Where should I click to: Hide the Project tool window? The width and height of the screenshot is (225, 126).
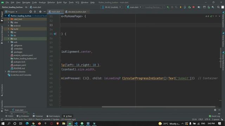(x=45, y=12)
